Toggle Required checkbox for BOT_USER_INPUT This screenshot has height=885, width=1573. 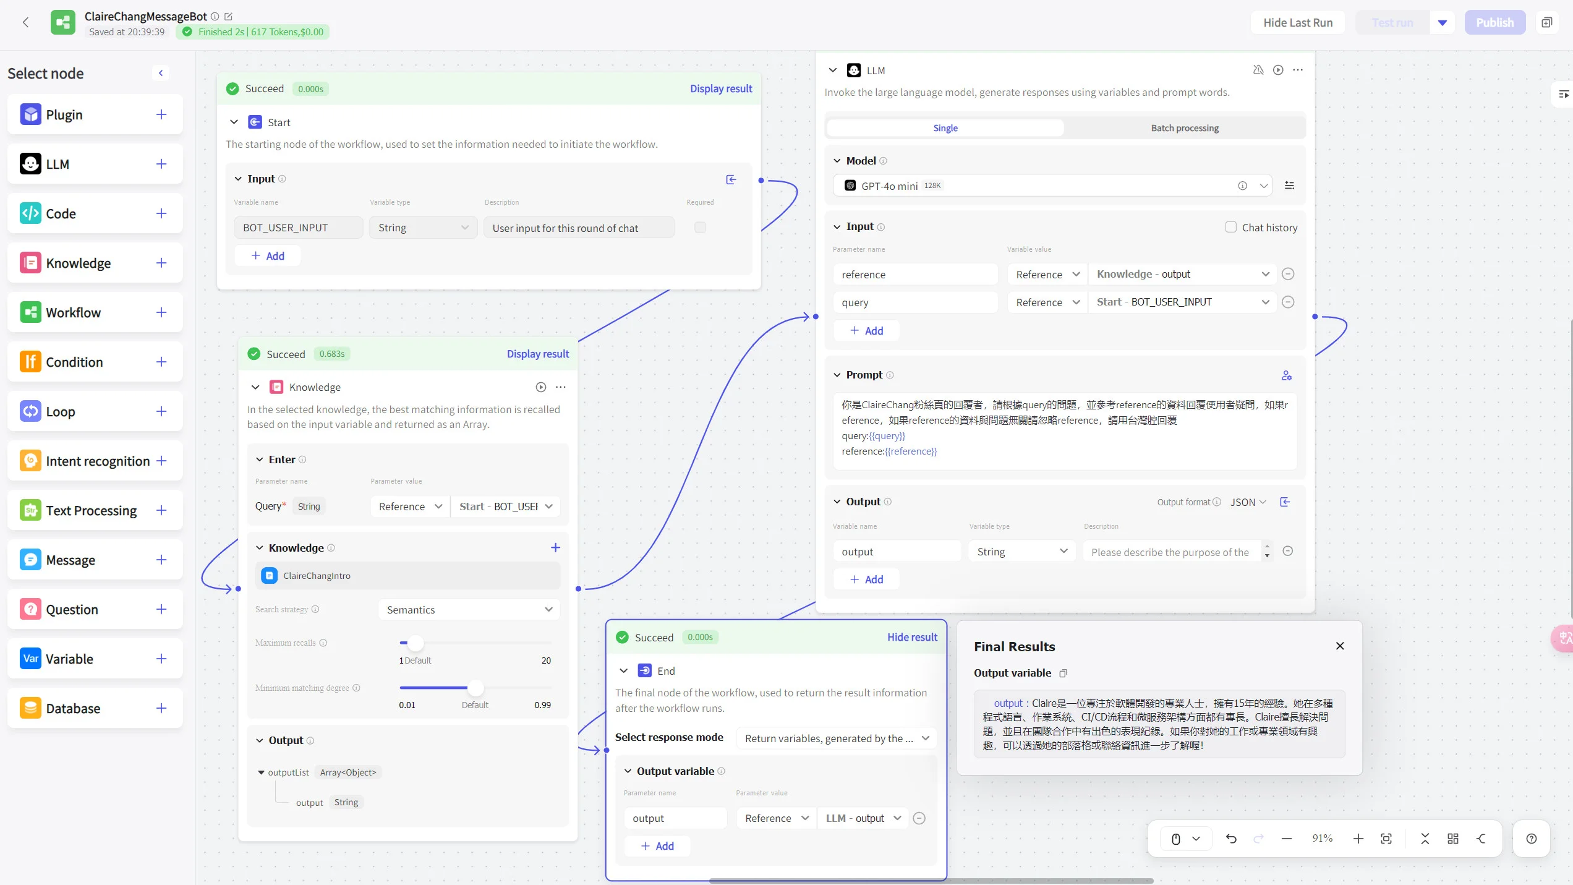700,228
